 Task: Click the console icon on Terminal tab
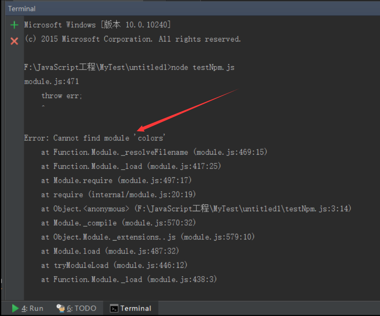[x=114, y=308]
